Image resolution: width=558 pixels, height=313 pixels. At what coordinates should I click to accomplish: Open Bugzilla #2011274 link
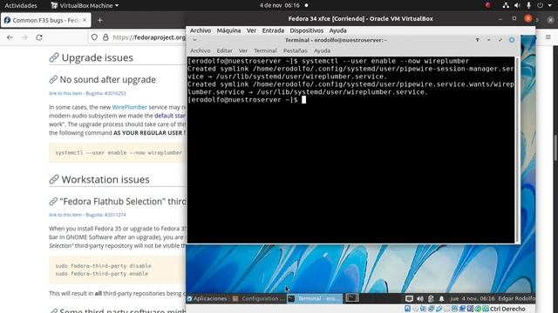pyautogui.click(x=105, y=215)
